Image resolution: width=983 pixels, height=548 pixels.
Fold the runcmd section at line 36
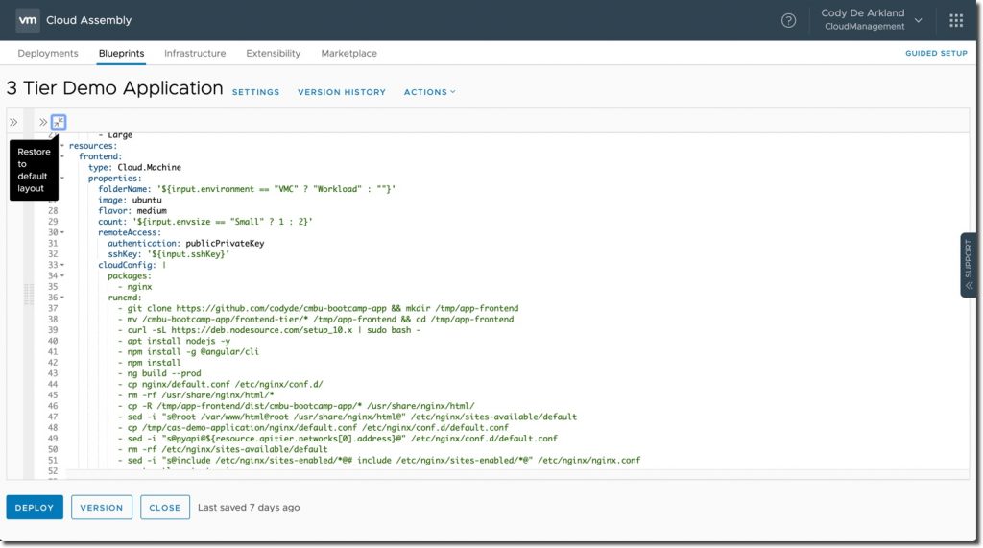coord(62,298)
